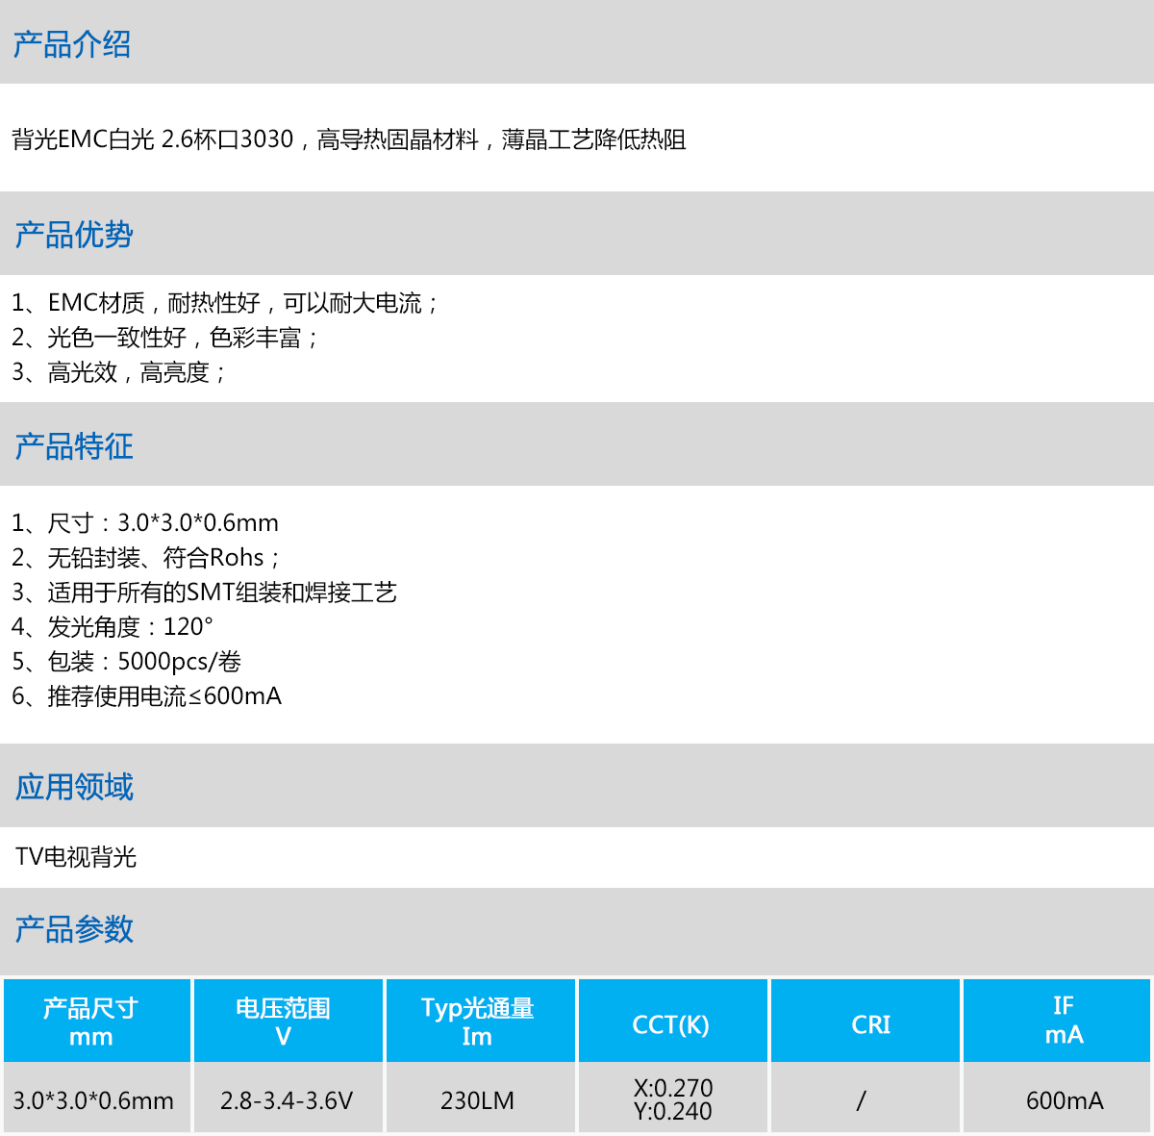The height and width of the screenshot is (1136, 1154).
Task: Click the 产品尺寸 mm table header
Action: tap(96, 1021)
